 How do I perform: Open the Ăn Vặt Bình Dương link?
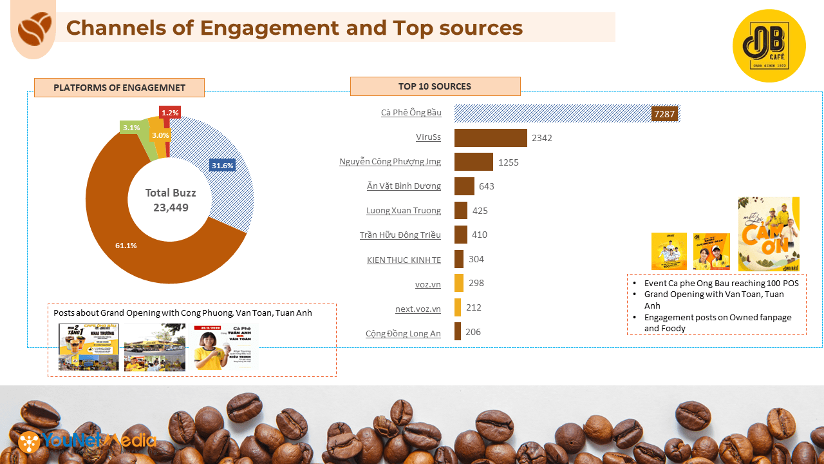click(x=404, y=186)
